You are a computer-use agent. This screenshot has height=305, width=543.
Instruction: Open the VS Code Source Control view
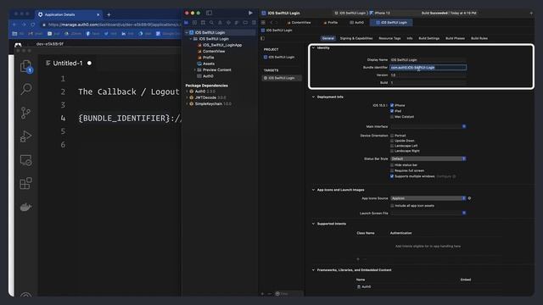[25, 113]
